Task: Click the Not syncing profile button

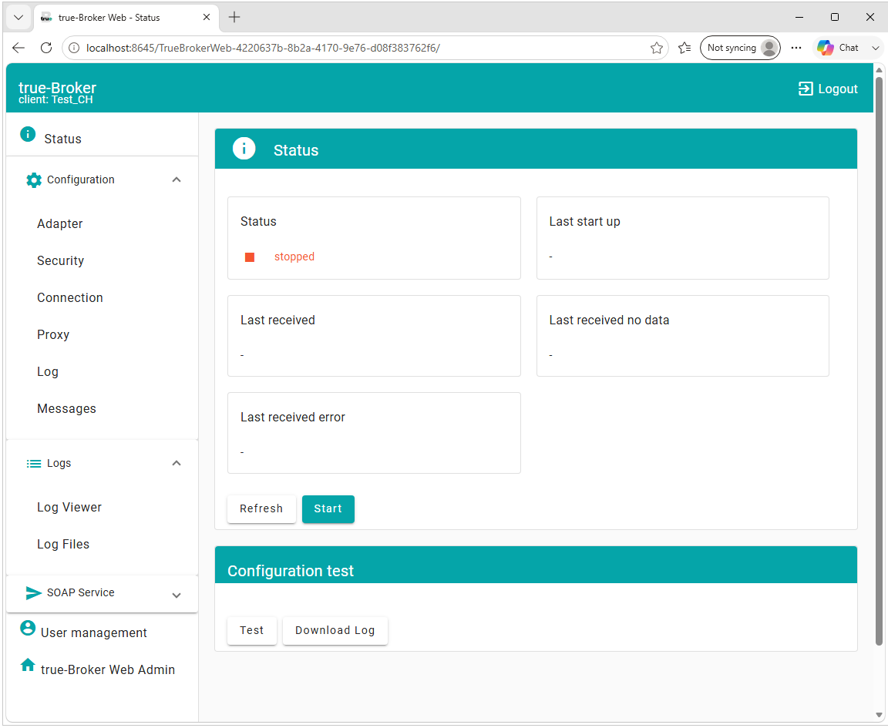Action: tap(740, 48)
